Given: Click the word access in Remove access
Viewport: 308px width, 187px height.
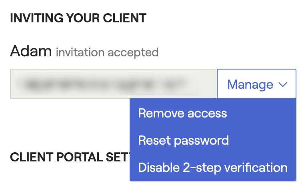Looking at the screenshot, I should click(207, 114).
